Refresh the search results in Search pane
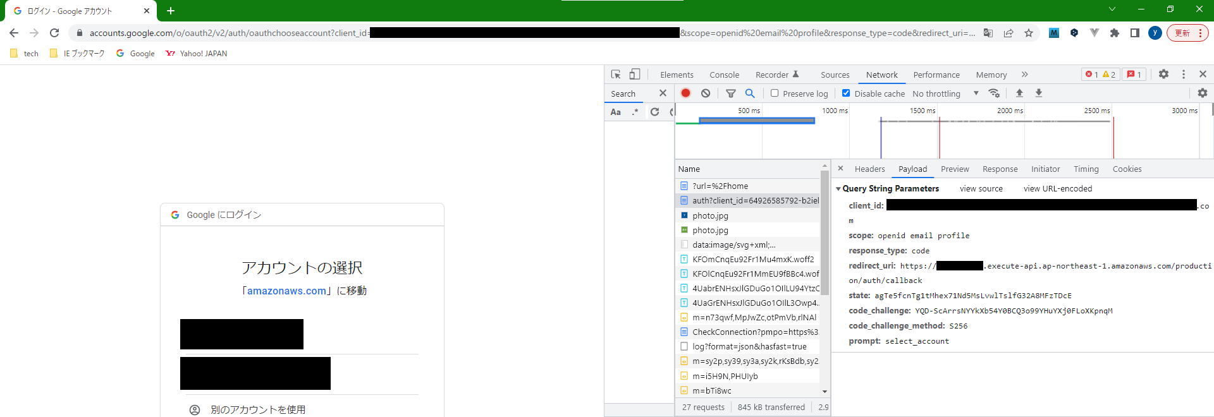This screenshot has height=417, width=1214. pos(655,112)
